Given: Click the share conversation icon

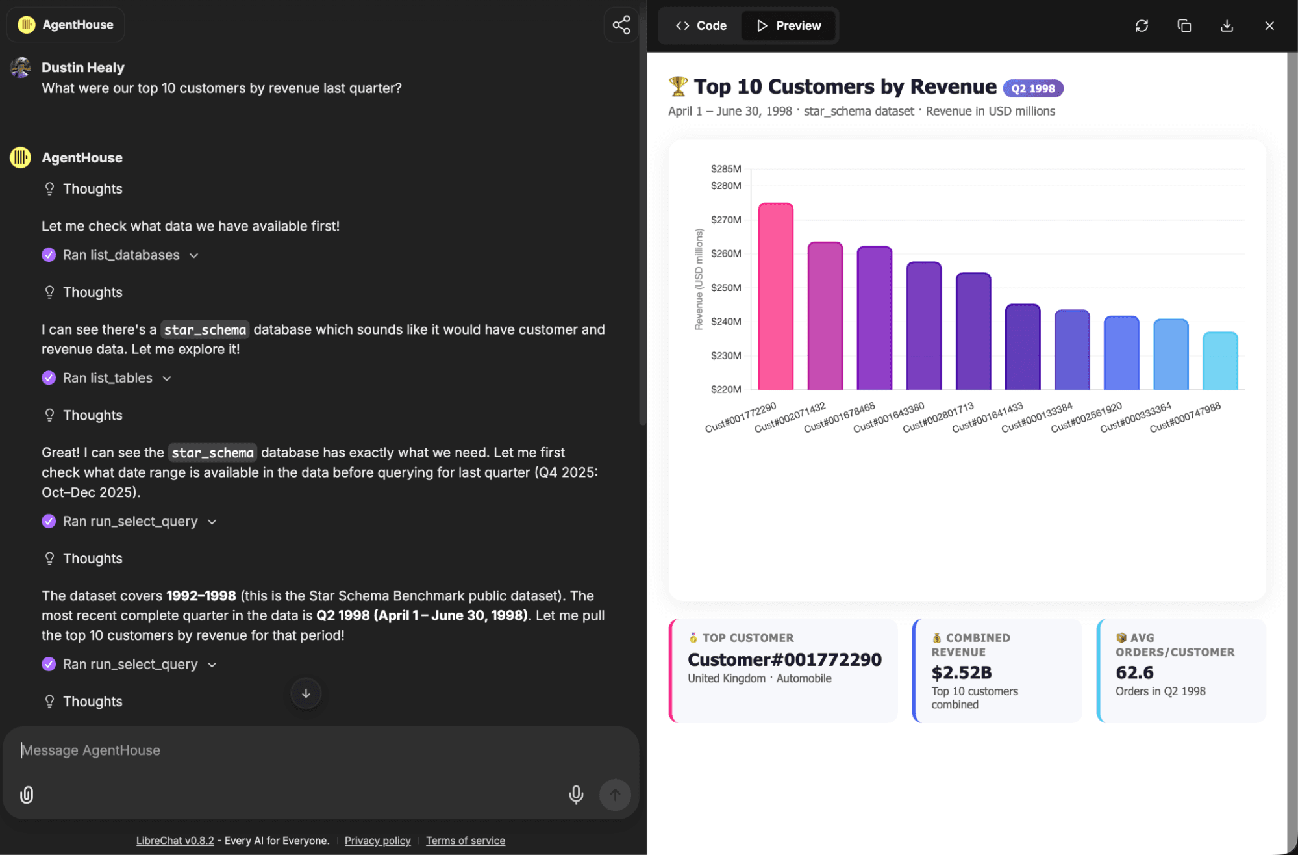Looking at the screenshot, I should pos(621,25).
